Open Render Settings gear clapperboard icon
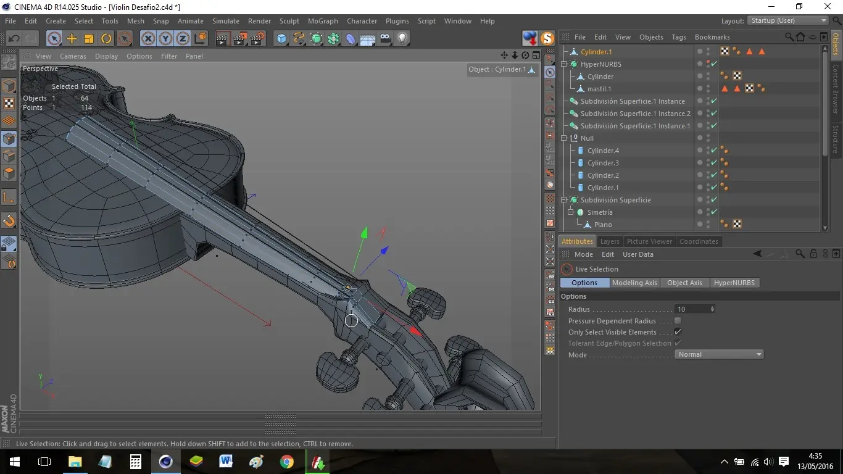The image size is (843, 474). [257, 38]
